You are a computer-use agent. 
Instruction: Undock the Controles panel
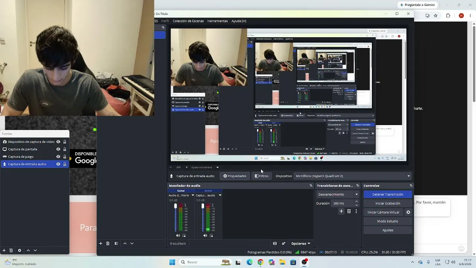411,186
